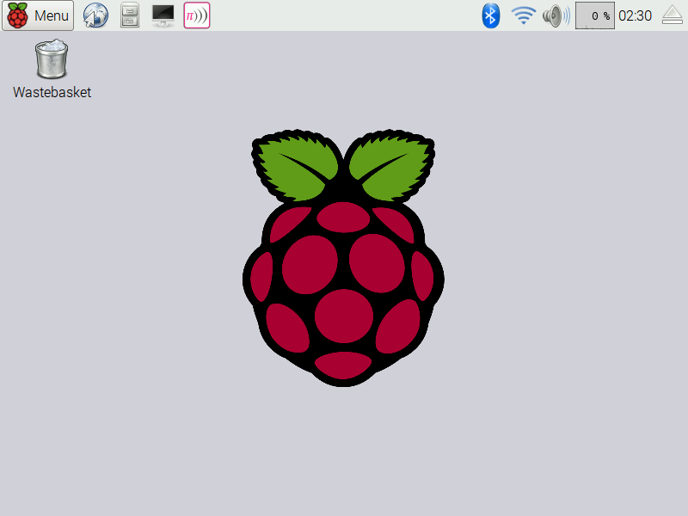Open the pink pi sound-waves launcher icon
The image size is (688, 516).
(197, 15)
